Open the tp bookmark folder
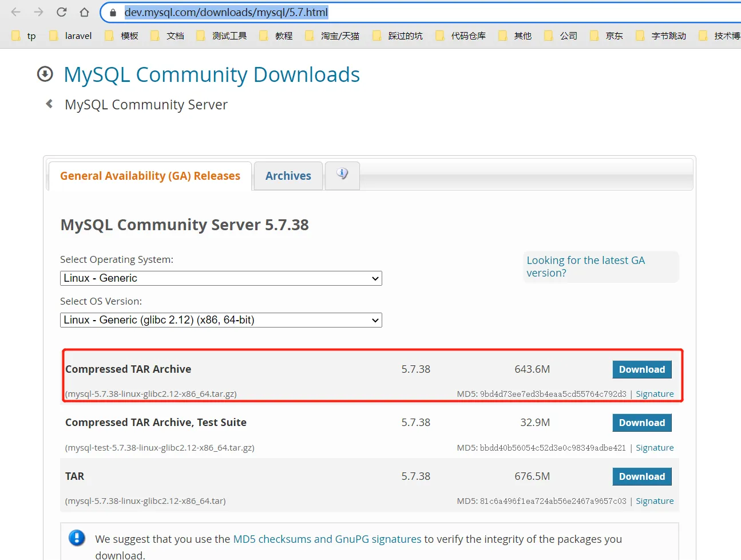Viewport: 741px width, 560px height. [x=23, y=36]
